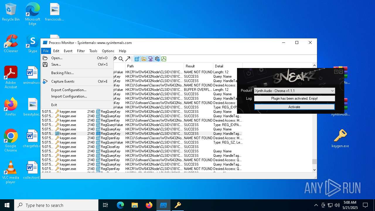This screenshot has height=211, width=375.
Task: Show hidden tray icons chevron
Action: 316,205
